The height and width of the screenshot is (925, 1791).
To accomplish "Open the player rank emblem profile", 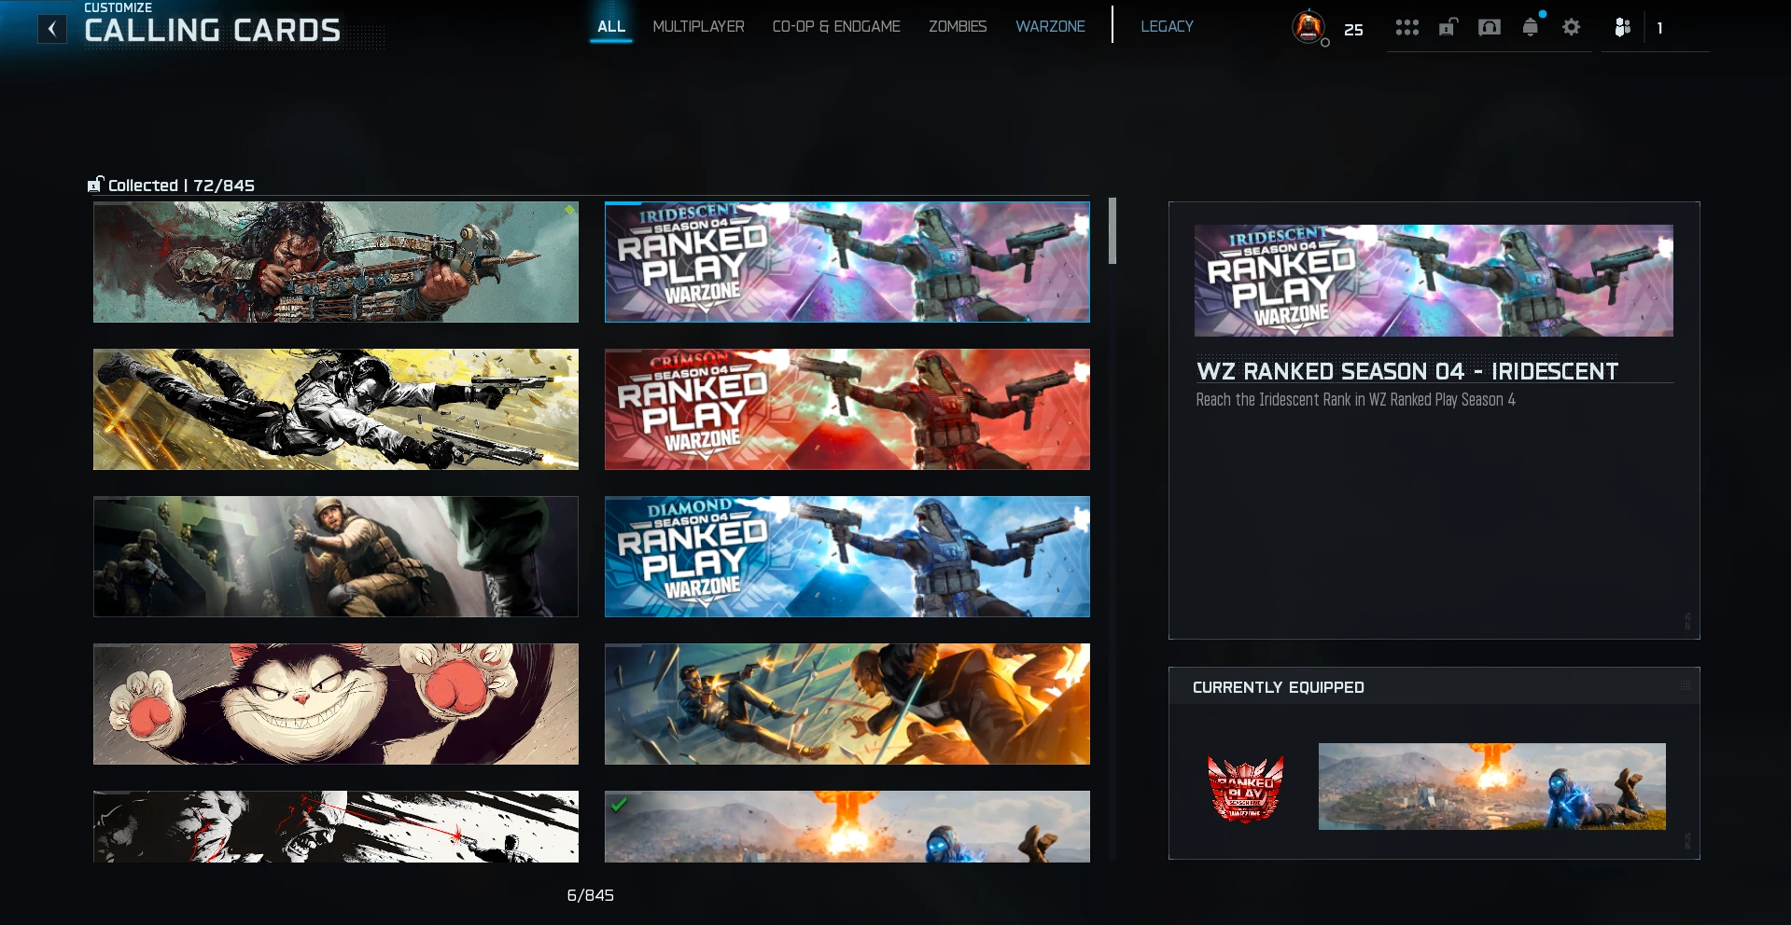I will [x=1308, y=27].
